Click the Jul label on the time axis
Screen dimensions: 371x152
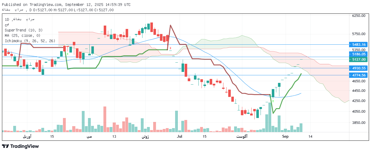[x=179, y=137]
